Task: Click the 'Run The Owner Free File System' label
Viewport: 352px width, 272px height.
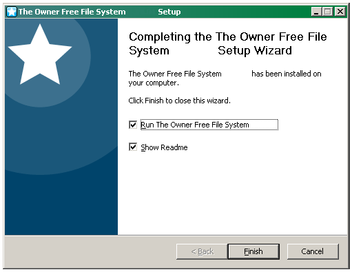Action: tap(195, 125)
